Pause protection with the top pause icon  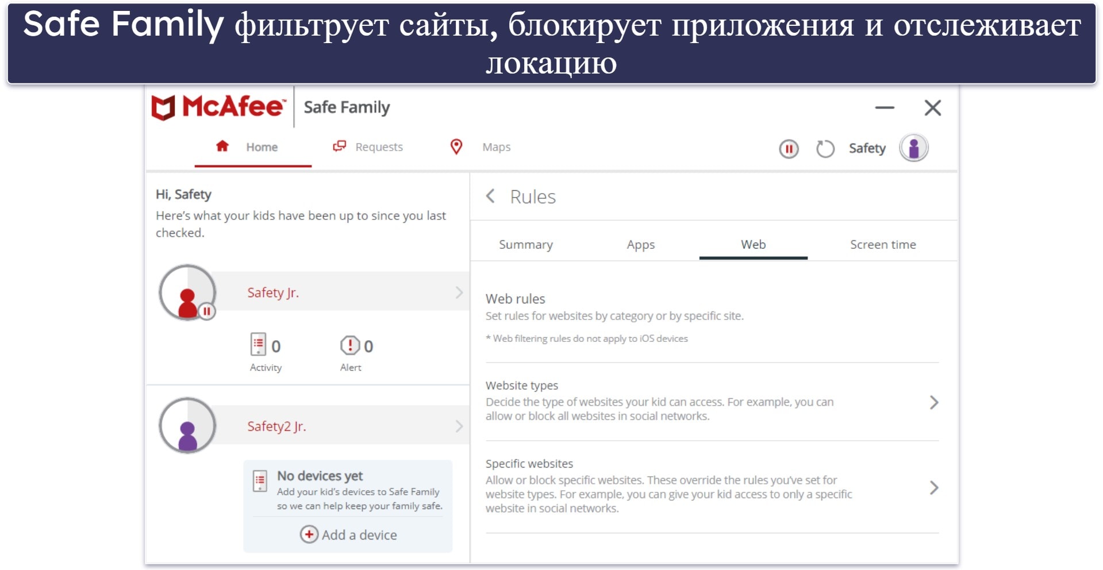pos(789,149)
